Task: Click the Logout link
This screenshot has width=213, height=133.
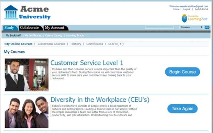Action: pyautogui.click(x=187, y=9)
